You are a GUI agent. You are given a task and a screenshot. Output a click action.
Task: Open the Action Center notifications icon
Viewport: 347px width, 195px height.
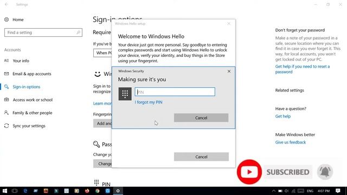pyautogui.click(x=338, y=191)
